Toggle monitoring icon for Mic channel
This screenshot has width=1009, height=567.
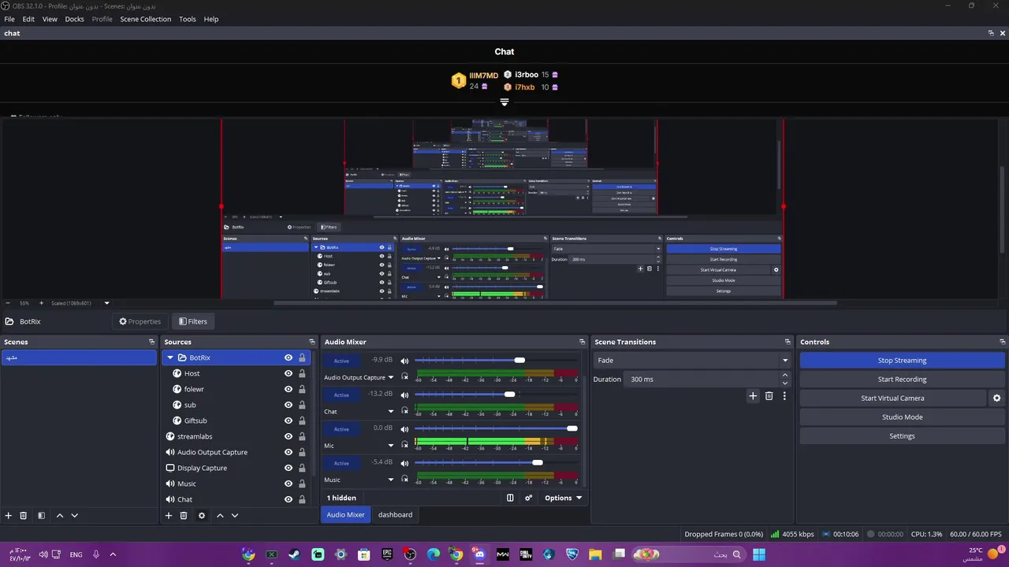[404, 444]
